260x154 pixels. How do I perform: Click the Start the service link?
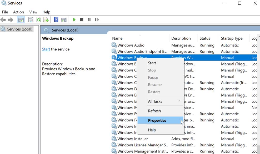pyautogui.click(x=46, y=49)
